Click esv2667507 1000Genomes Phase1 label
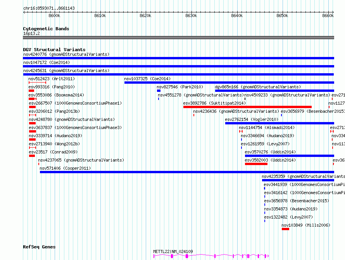 pos(75,103)
